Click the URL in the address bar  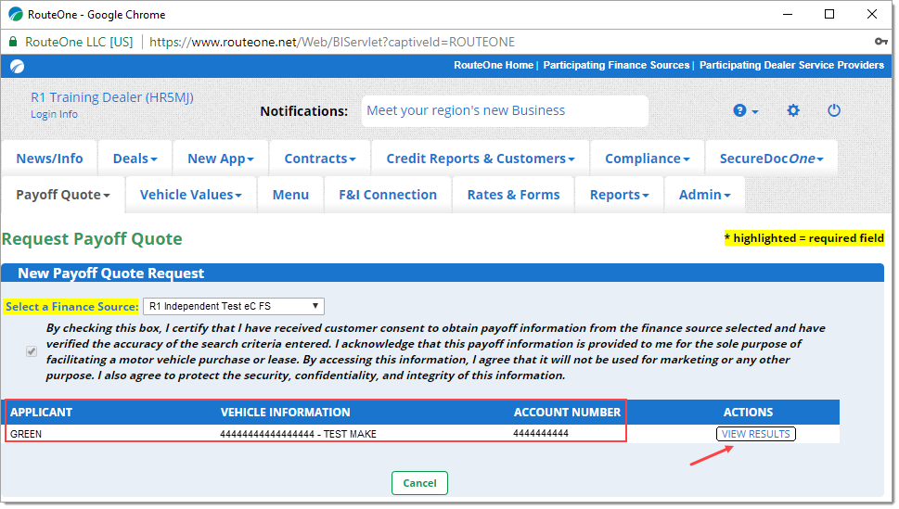pyautogui.click(x=332, y=42)
